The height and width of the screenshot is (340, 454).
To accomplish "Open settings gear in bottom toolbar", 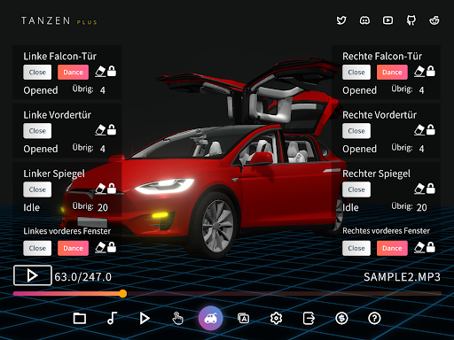I will click(x=276, y=319).
